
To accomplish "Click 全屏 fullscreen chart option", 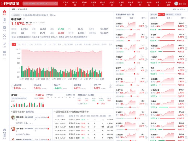I will [x=110, y=44].
